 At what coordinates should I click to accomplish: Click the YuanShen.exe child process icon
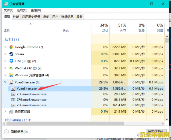point(13,89)
